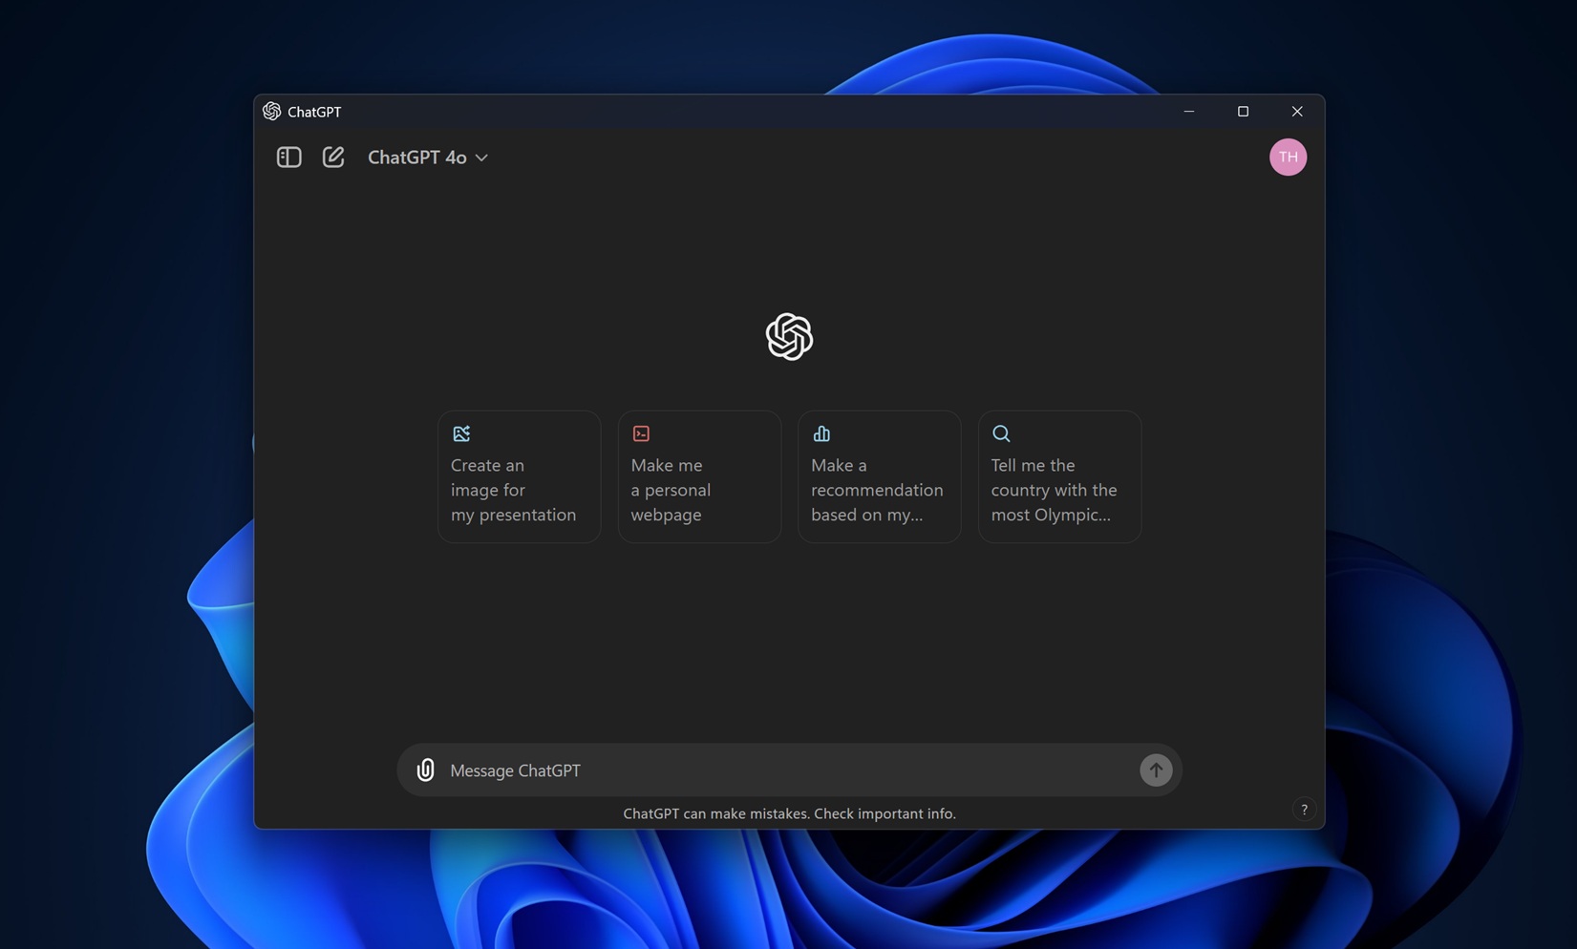Click the send message arrow
This screenshot has height=949, width=1577.
pyautogui.click(x=1156, y=770)
